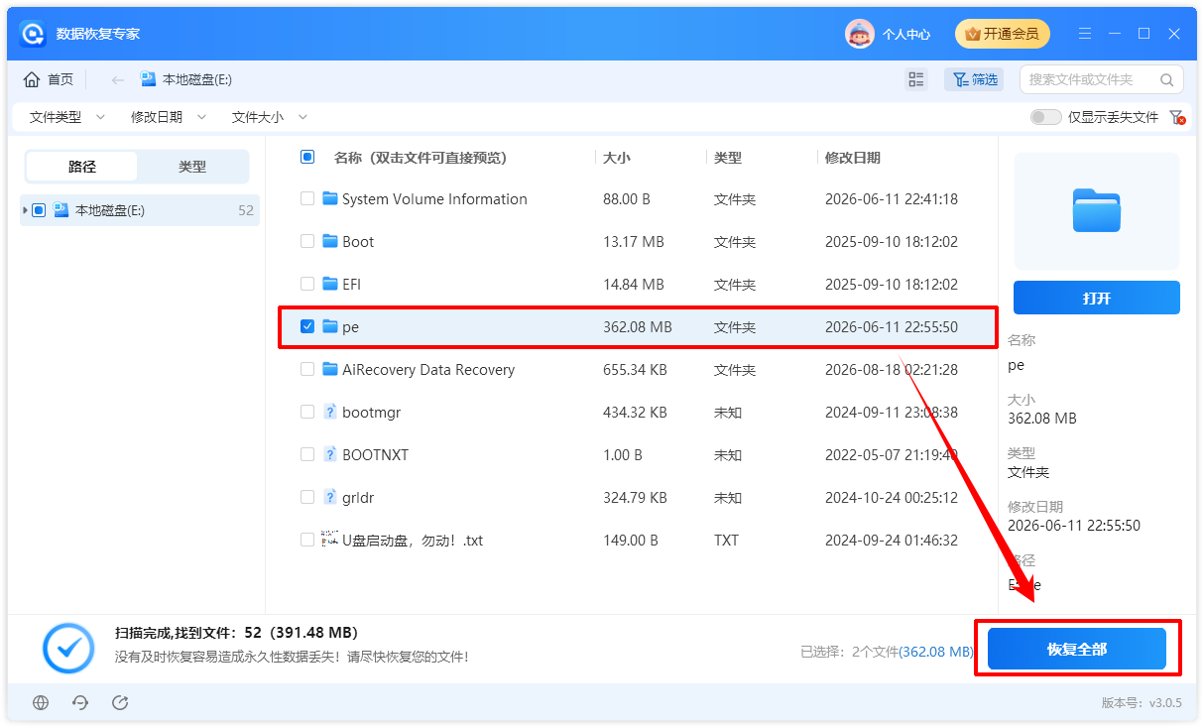Go to 首页 via the home icon
1204x728 pixels.
(x=32, y=79)
